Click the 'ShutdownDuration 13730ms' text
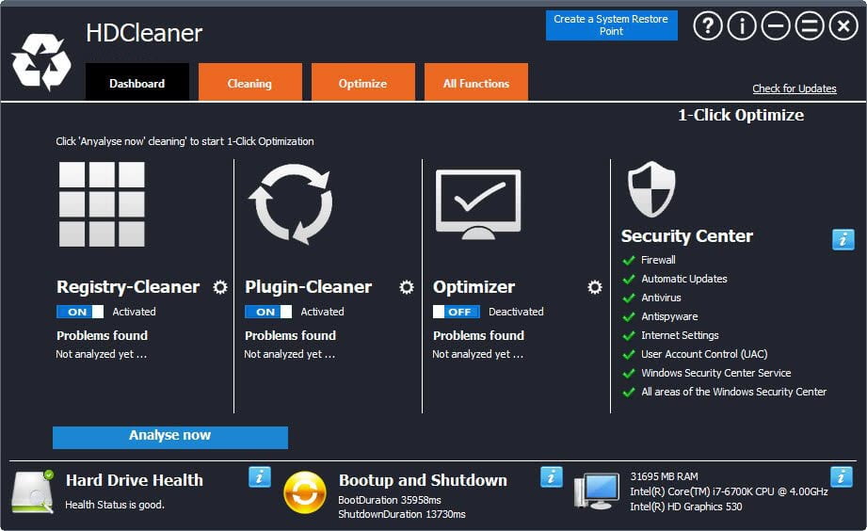 pos(402,514)
